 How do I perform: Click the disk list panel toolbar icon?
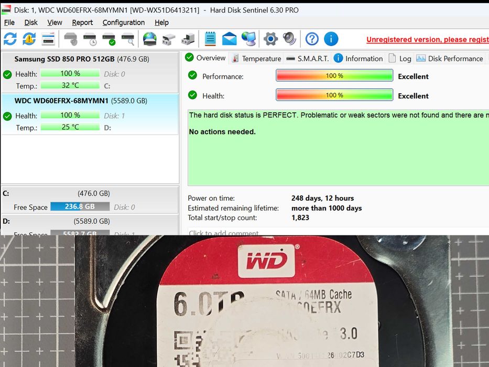(48, 39)
